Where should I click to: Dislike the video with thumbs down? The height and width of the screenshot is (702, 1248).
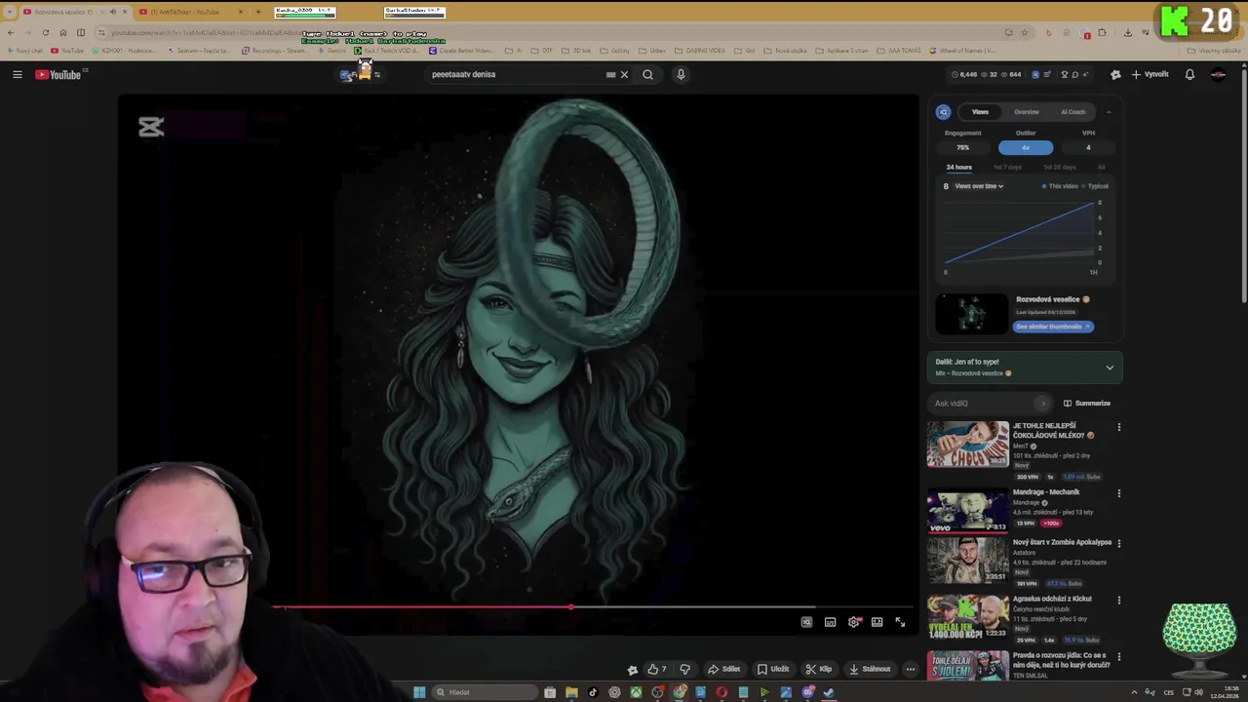[684, 669]
